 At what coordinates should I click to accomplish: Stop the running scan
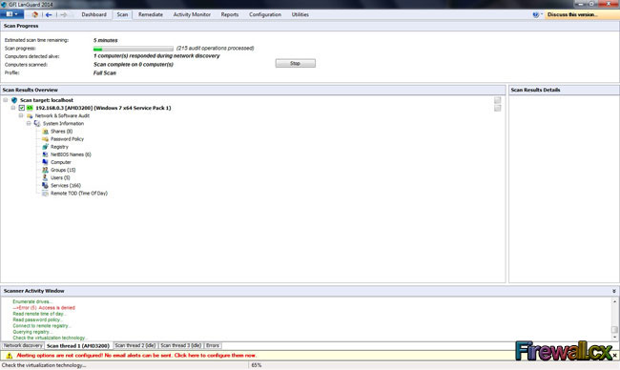(x=295, y=63)
